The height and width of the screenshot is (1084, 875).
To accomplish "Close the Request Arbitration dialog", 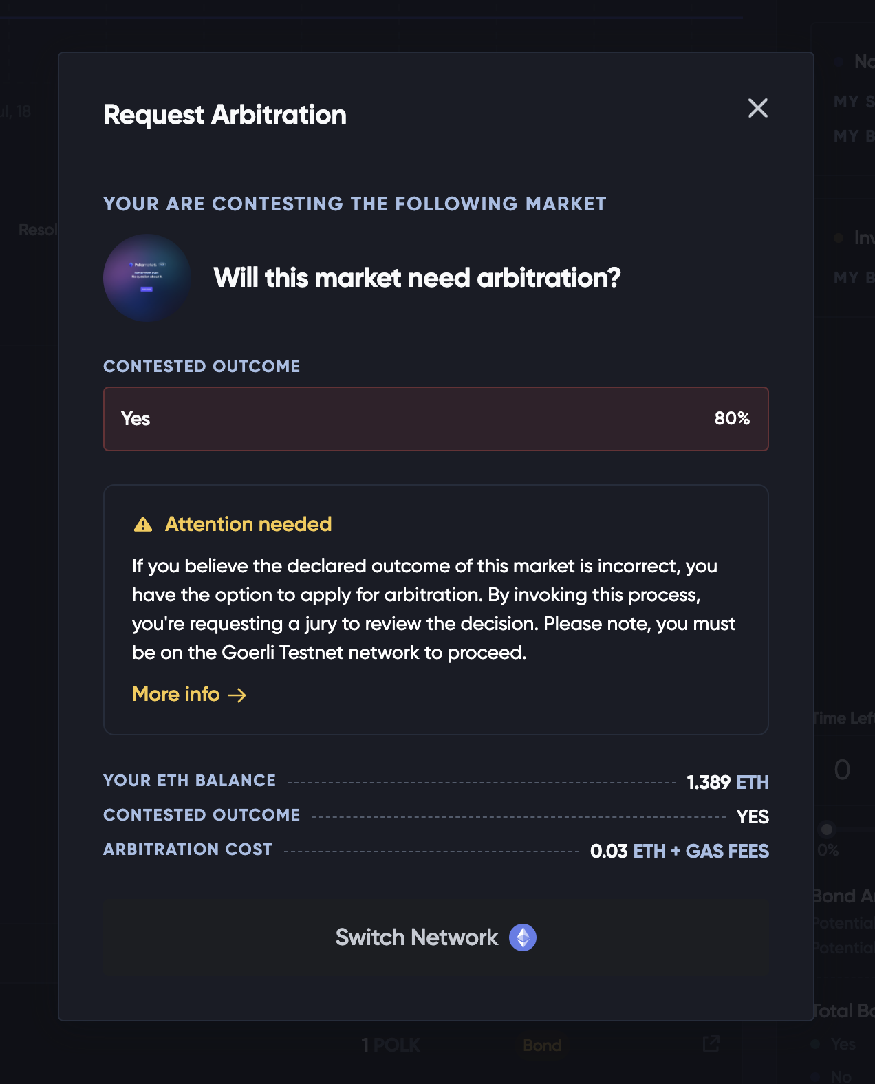I will pyautogui.click(x=757, y=108).
